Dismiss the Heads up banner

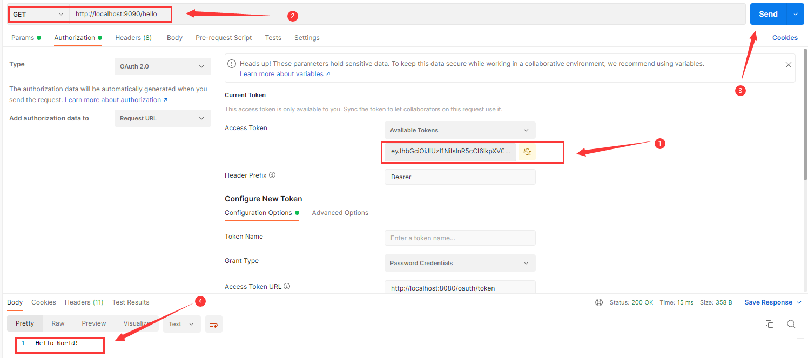(x=788, y=65)
